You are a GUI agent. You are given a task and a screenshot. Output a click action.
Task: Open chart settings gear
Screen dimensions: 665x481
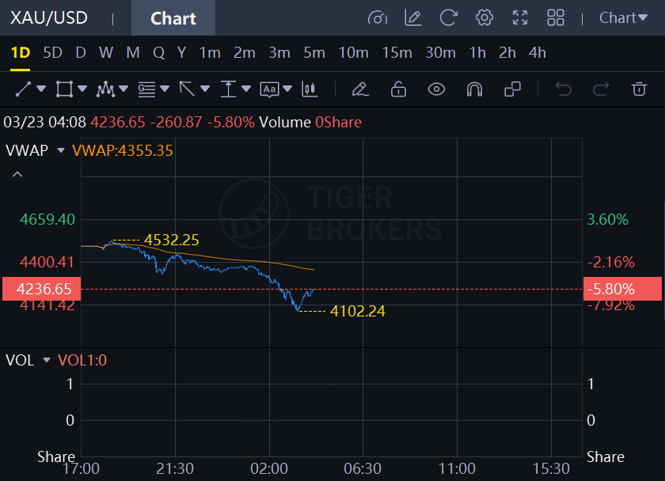[484, 17]
